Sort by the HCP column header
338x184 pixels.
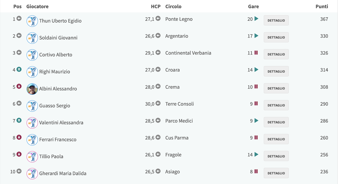coord(156,6)
